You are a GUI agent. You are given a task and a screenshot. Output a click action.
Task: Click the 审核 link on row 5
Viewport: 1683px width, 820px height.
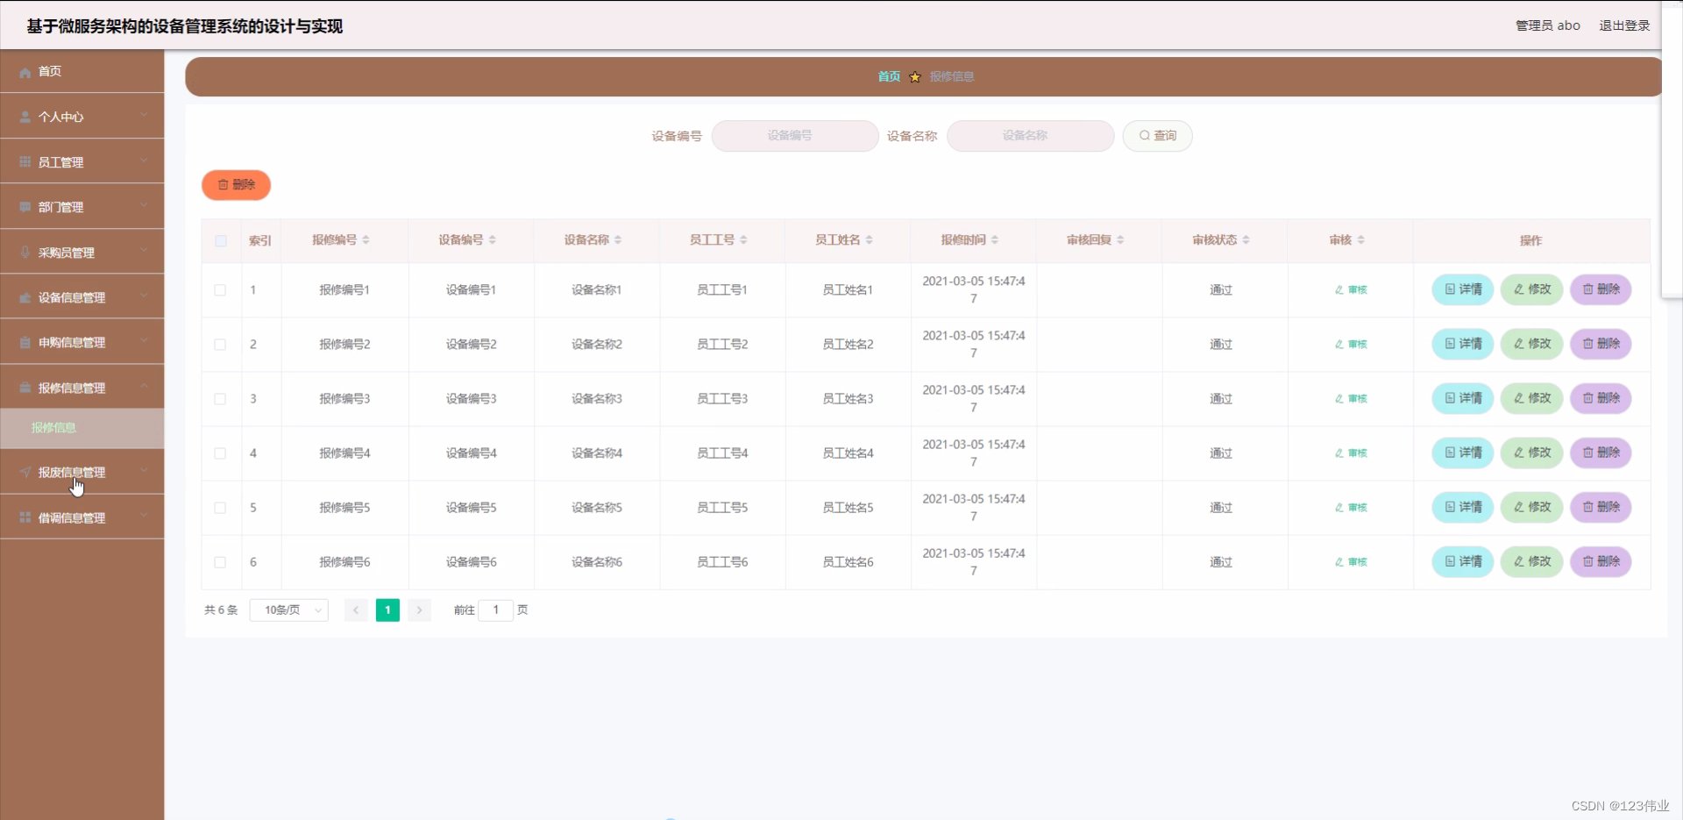tap(1349, 507)
